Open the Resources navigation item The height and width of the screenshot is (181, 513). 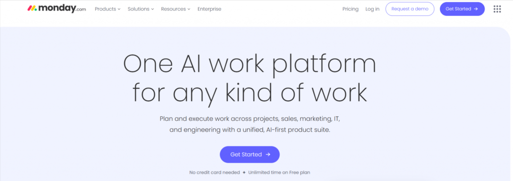176,9
